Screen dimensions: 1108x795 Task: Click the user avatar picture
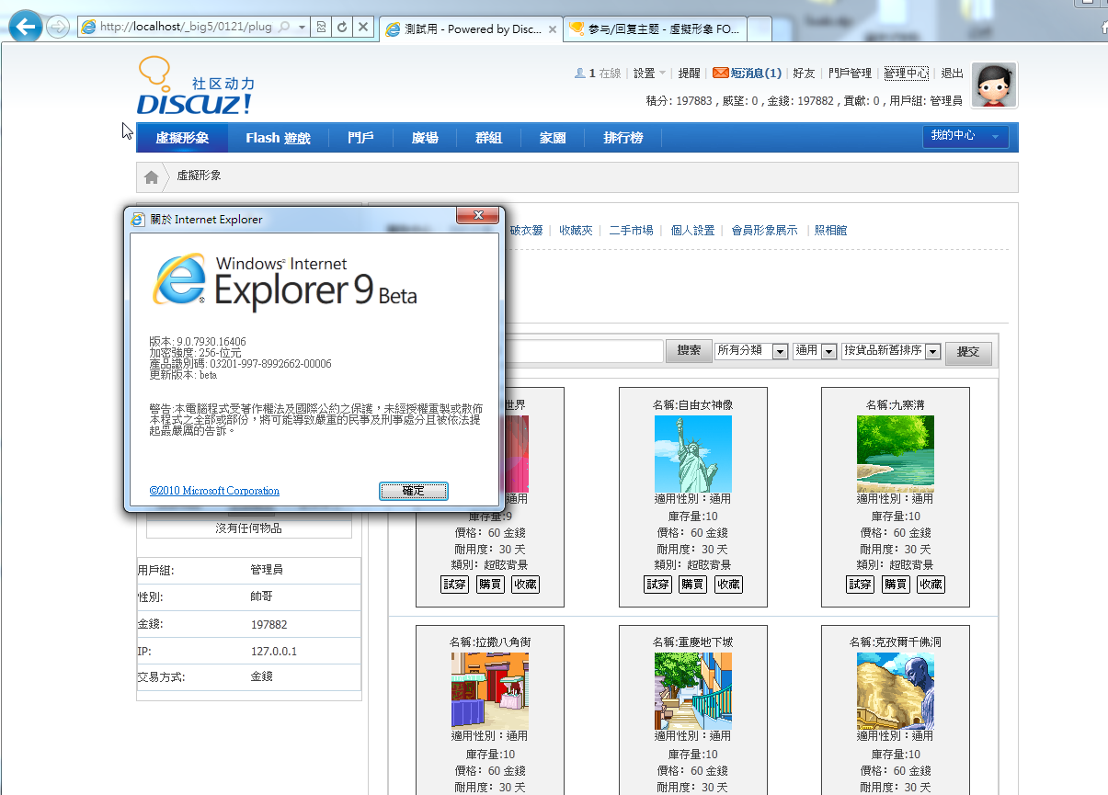995,86
